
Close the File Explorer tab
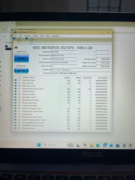tap(12, 24)
